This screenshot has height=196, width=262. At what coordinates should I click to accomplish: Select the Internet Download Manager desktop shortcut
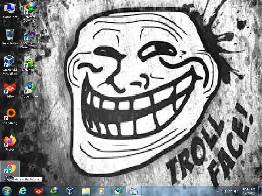tap(30, 12)
